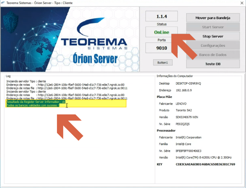The width and height of the screenshot is (246, 188).
Task: Select log line 'Todos os bancos validados com sucesso !'
Action: [x=33, y=105]
